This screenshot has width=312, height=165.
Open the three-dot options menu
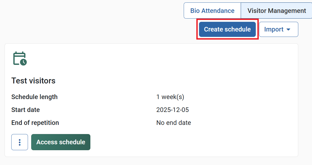click(x=20, y=142)
